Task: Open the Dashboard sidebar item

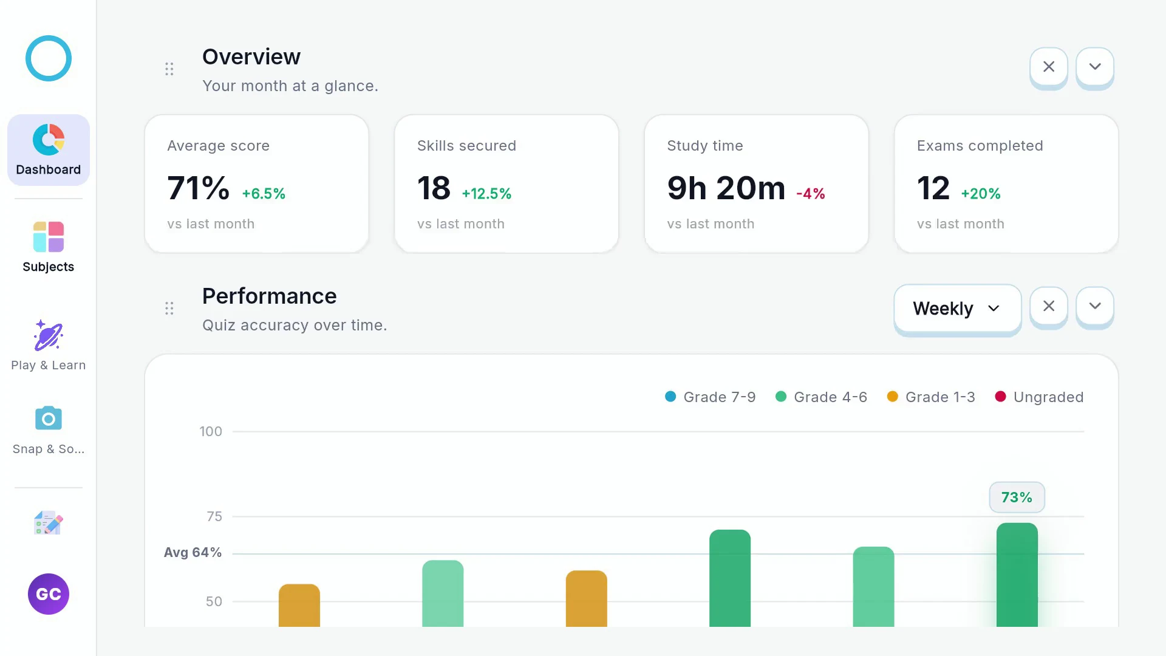Action: (49, 150)
